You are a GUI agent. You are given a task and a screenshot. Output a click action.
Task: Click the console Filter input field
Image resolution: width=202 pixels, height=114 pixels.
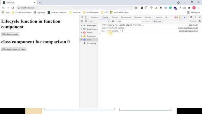click(128, 21)
